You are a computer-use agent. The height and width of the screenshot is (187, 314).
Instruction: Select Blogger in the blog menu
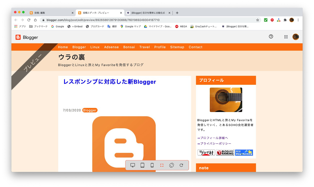click(x=79, y=47)
